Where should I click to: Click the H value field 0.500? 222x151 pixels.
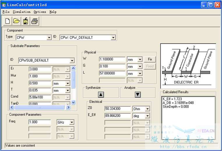(x=40, y=83)
